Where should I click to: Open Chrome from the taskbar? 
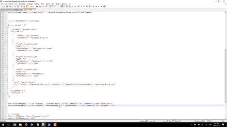pos(15,125)
